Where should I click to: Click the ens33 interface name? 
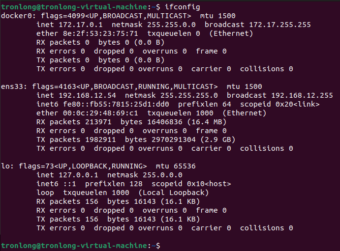12,87
